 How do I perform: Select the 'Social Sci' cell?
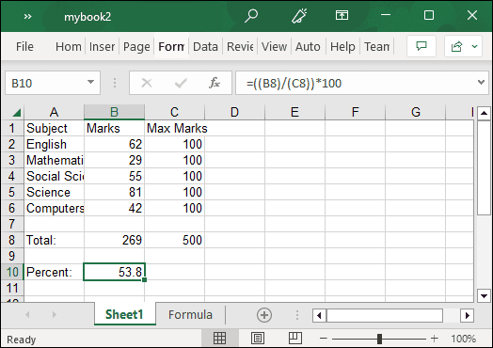pos(54,176)
